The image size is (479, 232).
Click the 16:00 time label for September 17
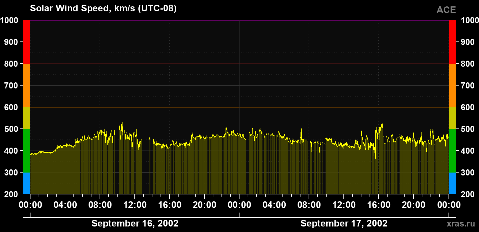click(x=379, y=205)
